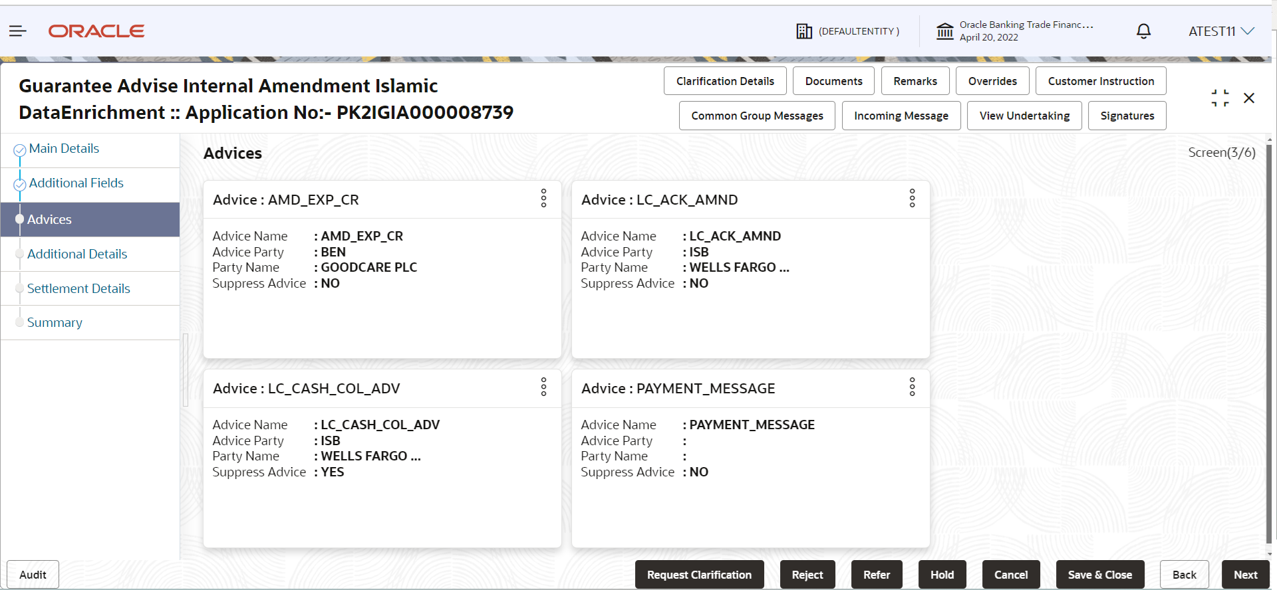Screen dimensions: 1277x590
Task: Open Remarks
Action: point(915,81)
